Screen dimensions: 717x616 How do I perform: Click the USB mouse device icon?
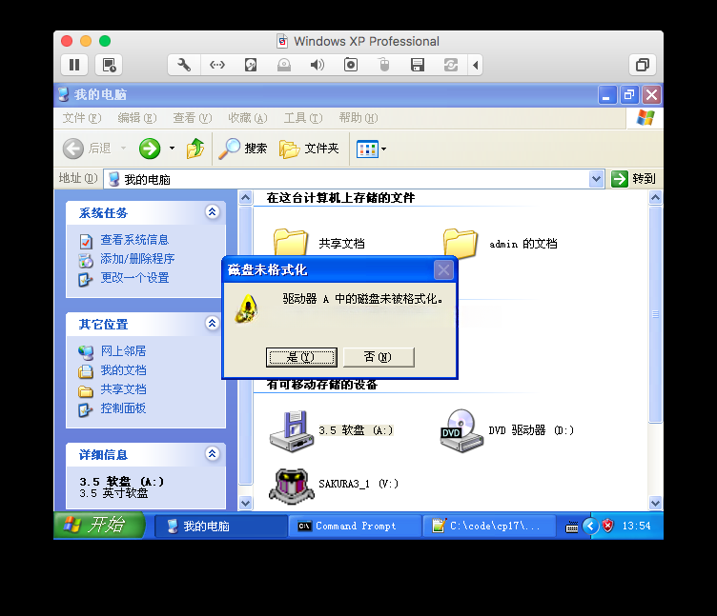384,65
